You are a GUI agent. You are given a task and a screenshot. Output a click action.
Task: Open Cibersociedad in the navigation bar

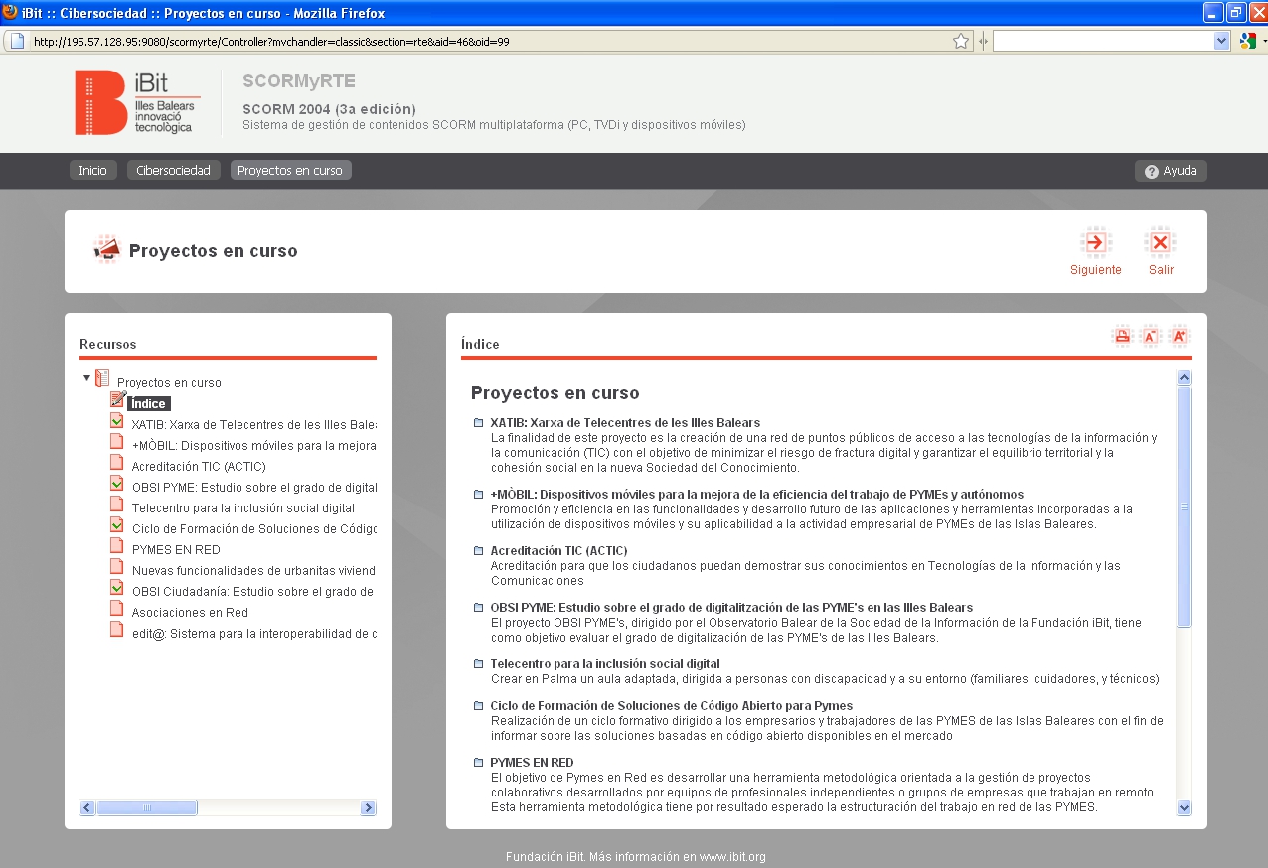point(173,171)
